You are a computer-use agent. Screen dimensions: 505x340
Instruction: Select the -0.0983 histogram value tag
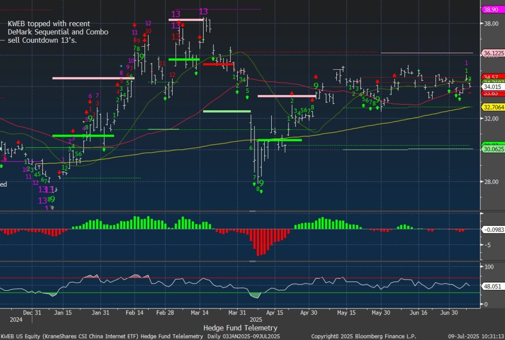tap(493, 229)
